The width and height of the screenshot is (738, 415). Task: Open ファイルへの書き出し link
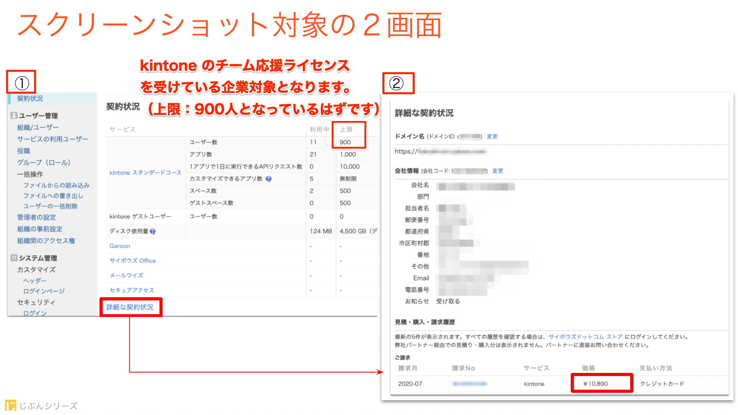tap(53, 196)
